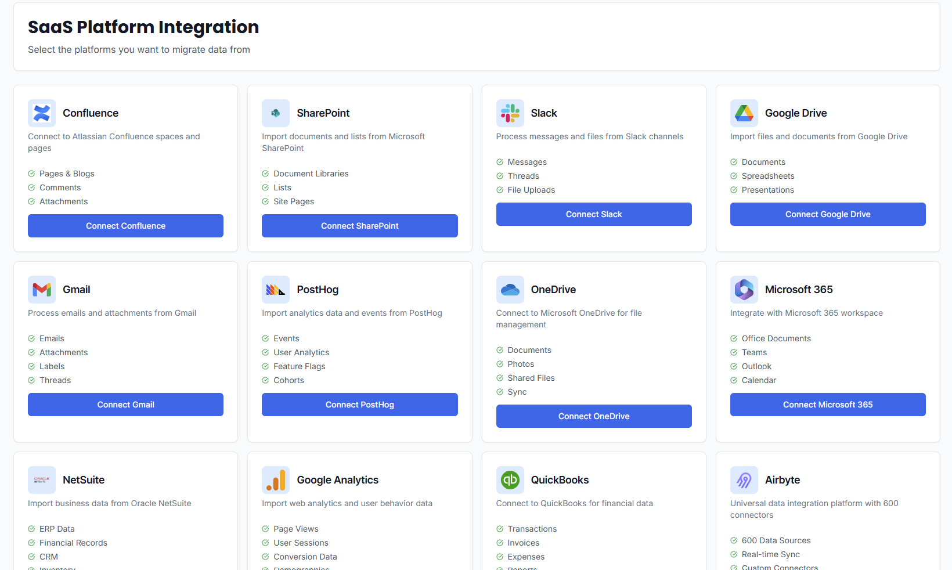This screenshot has width=952, height=570.
Task: Click check icon beside Outlook
Action: (x=734, y=366)
